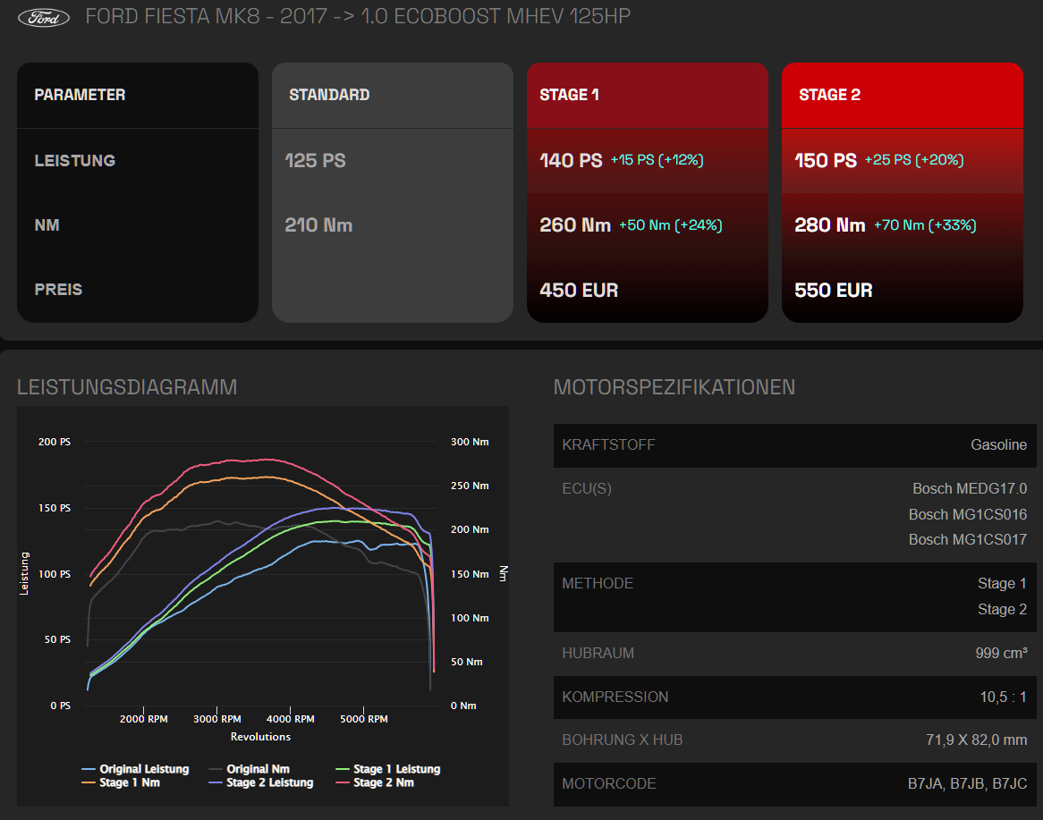The height and width of the screenshot is (820, 1043).
Task: Click the Kompression 10,5 : 1 value
Action: coord(1003,697)
